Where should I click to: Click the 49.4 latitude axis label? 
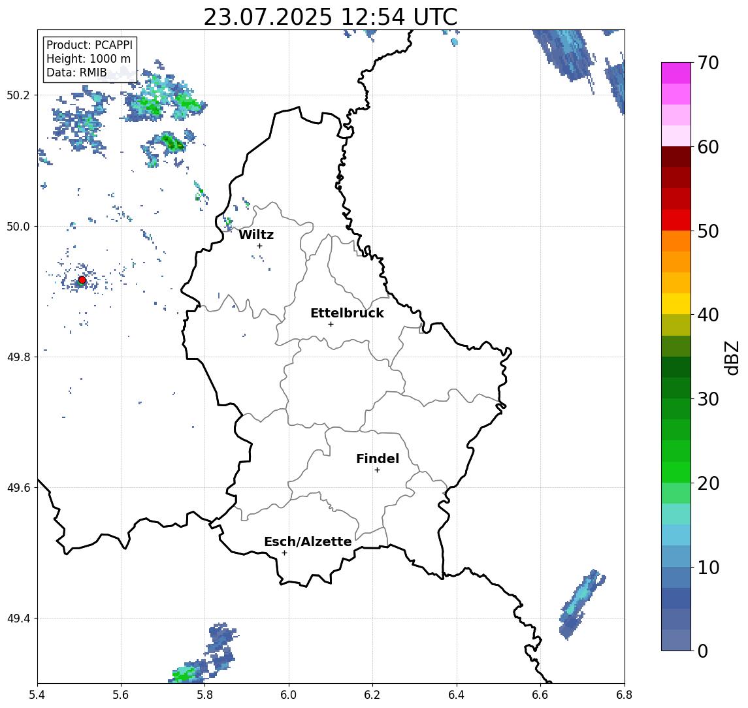coord(18,619)
